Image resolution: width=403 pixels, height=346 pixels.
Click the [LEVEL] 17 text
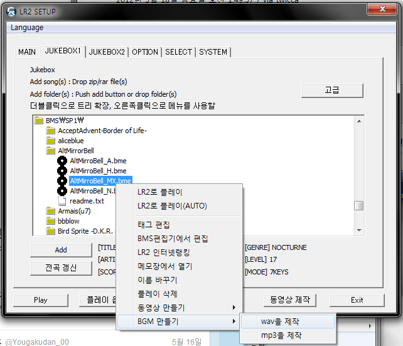coord(261,259)
